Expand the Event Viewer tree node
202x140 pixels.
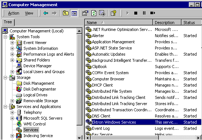(x=12, y=43)
